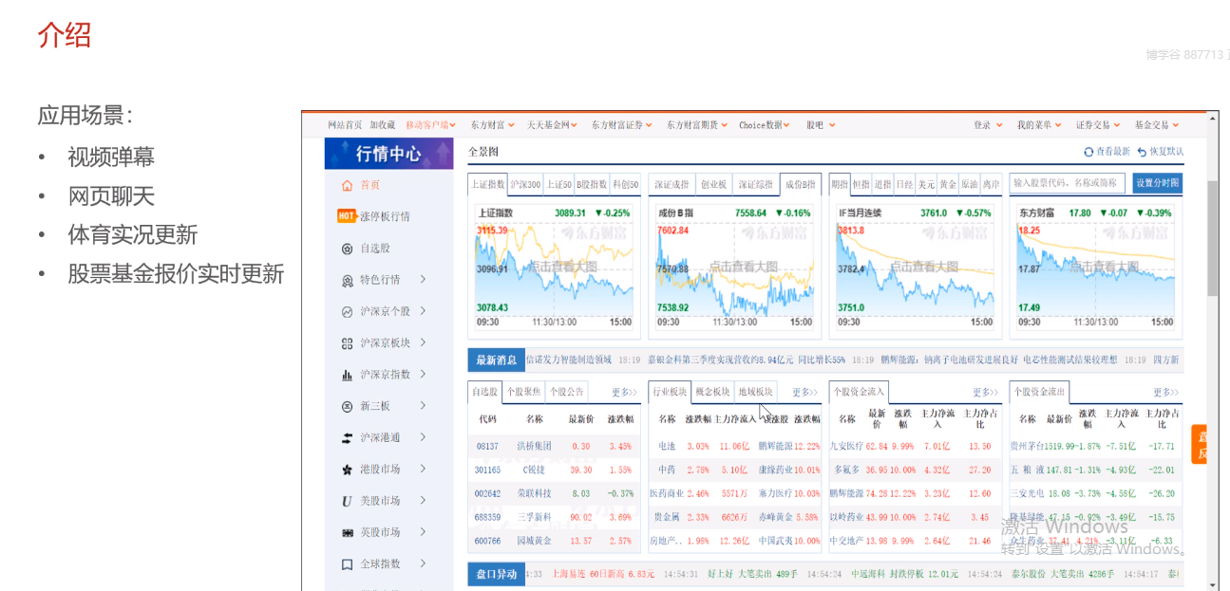Click stock code 301165 in 自选股 table

488,471
